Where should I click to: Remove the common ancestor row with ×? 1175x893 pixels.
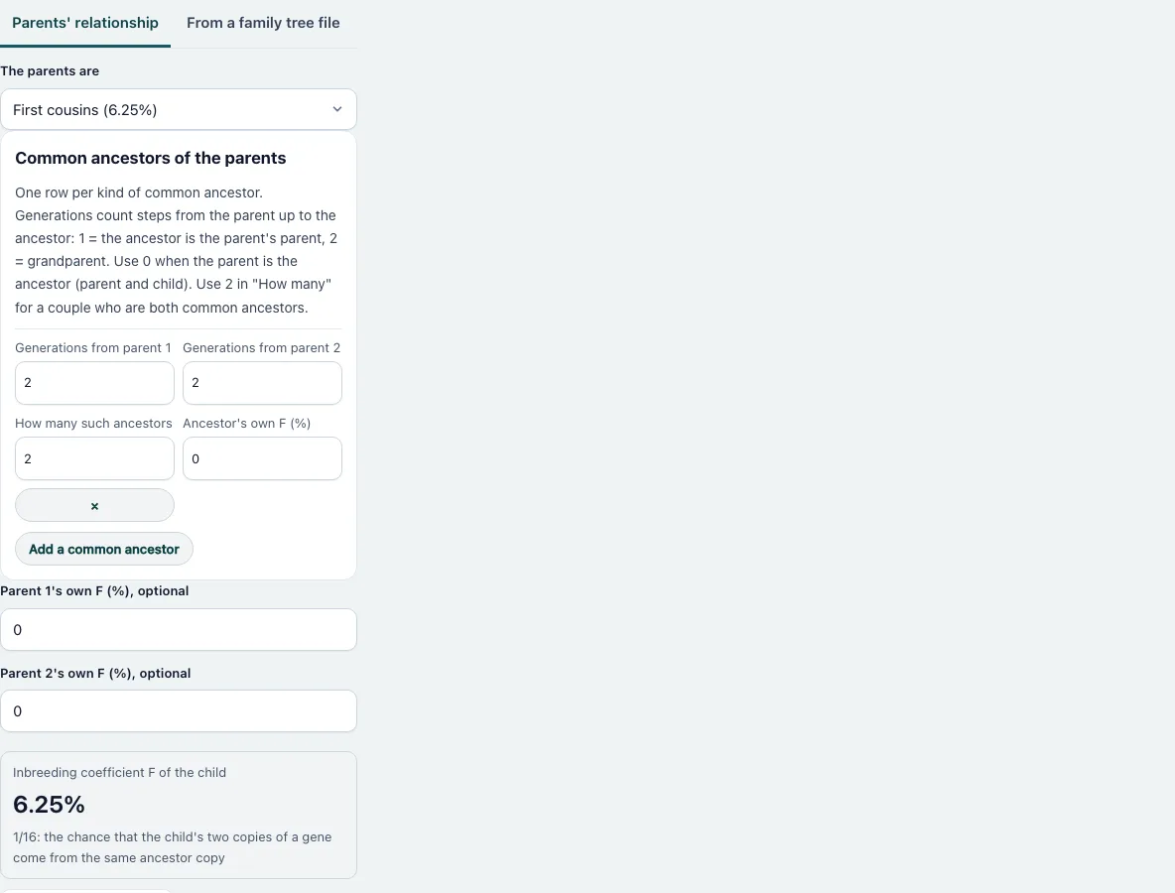click(94, 506)
